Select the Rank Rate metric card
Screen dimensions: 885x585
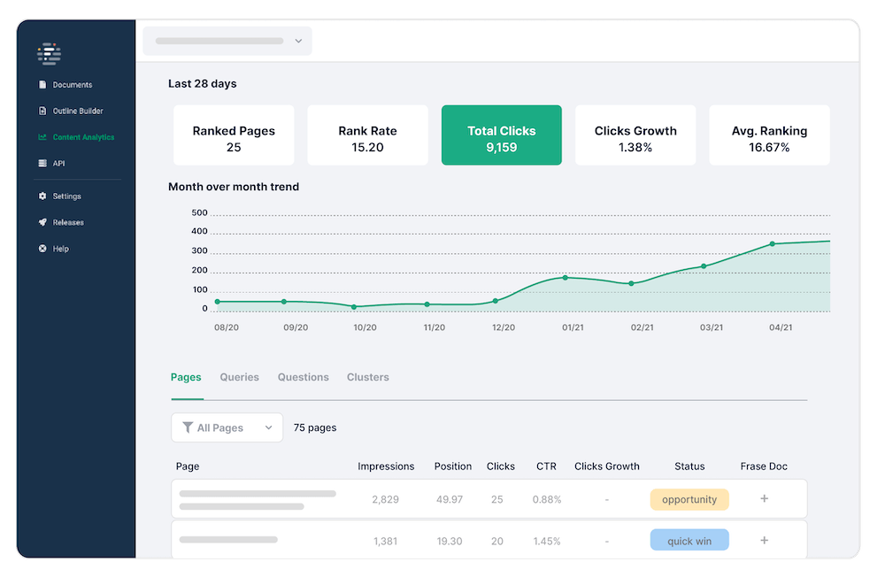[x=367, y=135]
